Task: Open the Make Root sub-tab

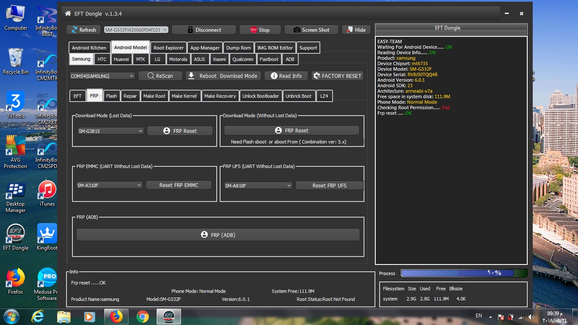Action: pyautogui.click(x=154, y=96)
